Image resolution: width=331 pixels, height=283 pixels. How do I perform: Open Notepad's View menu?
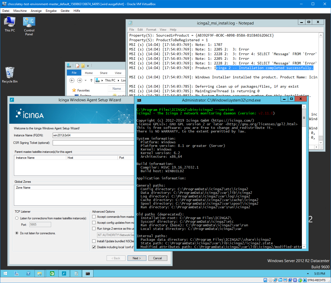tap(163, 30)
